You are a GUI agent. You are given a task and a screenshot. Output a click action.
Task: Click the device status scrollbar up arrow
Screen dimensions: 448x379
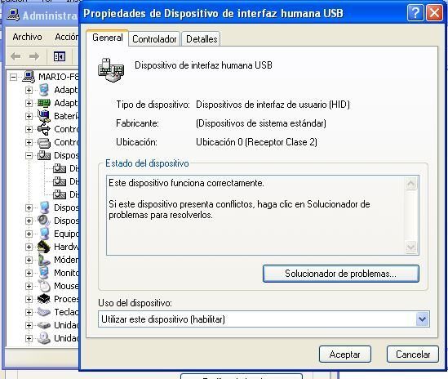410,183
